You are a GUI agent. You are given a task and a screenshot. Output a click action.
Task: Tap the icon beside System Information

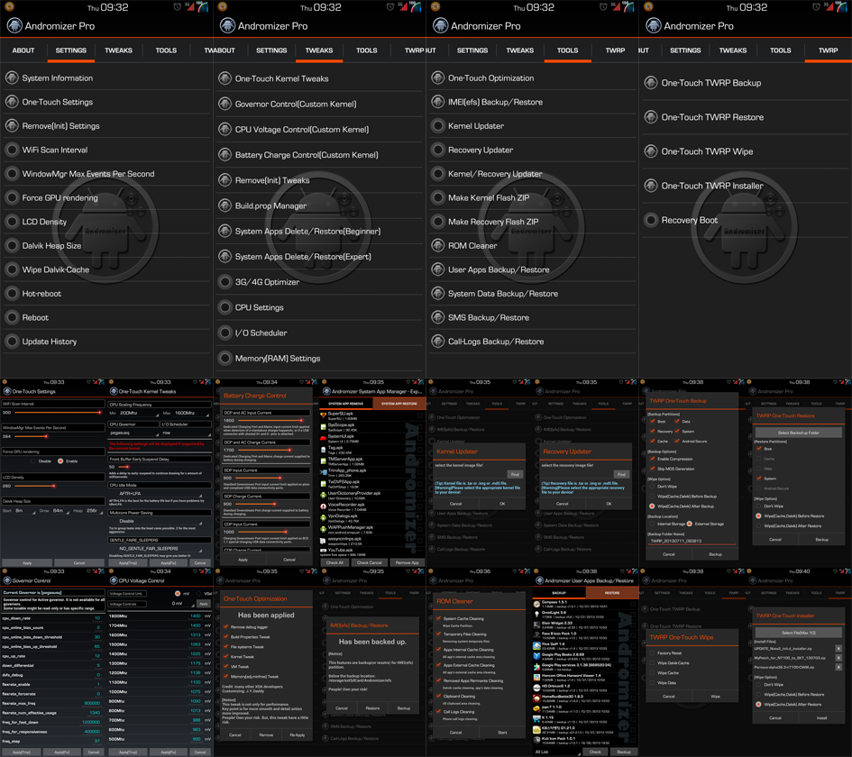pyautogui.click(x=12, y=78)
